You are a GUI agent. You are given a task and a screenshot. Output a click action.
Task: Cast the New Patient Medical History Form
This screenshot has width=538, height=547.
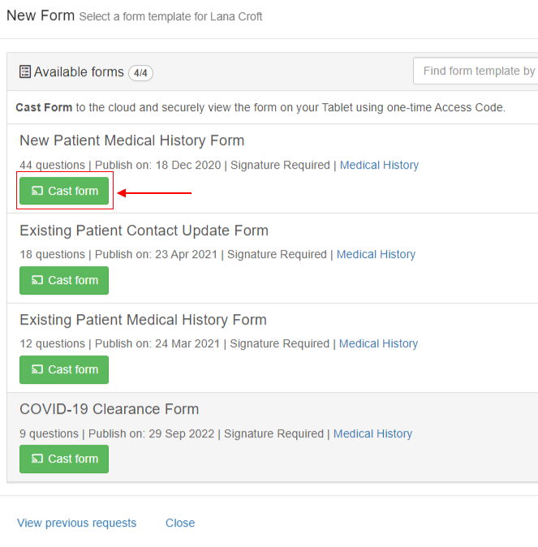point(64,191)
